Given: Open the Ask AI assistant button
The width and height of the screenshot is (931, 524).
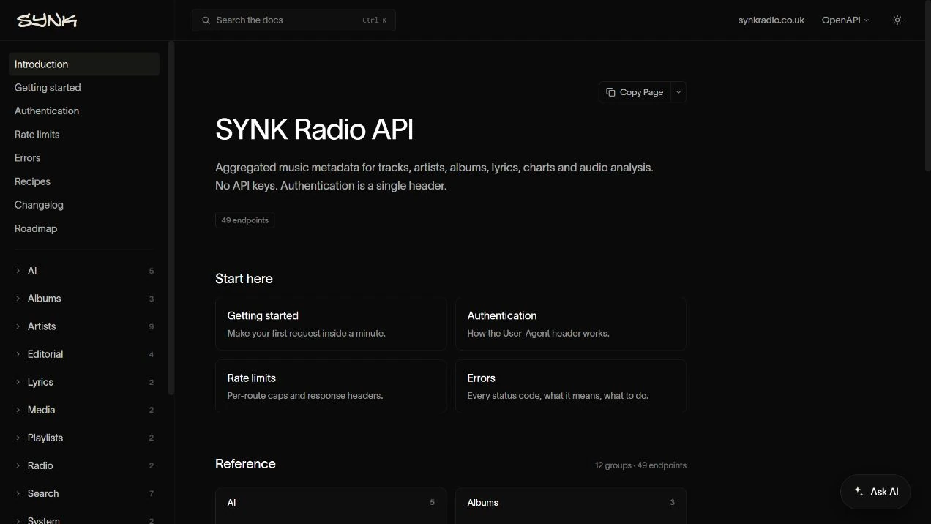Looking at the screenshot, I should click(x=875, y=492).
